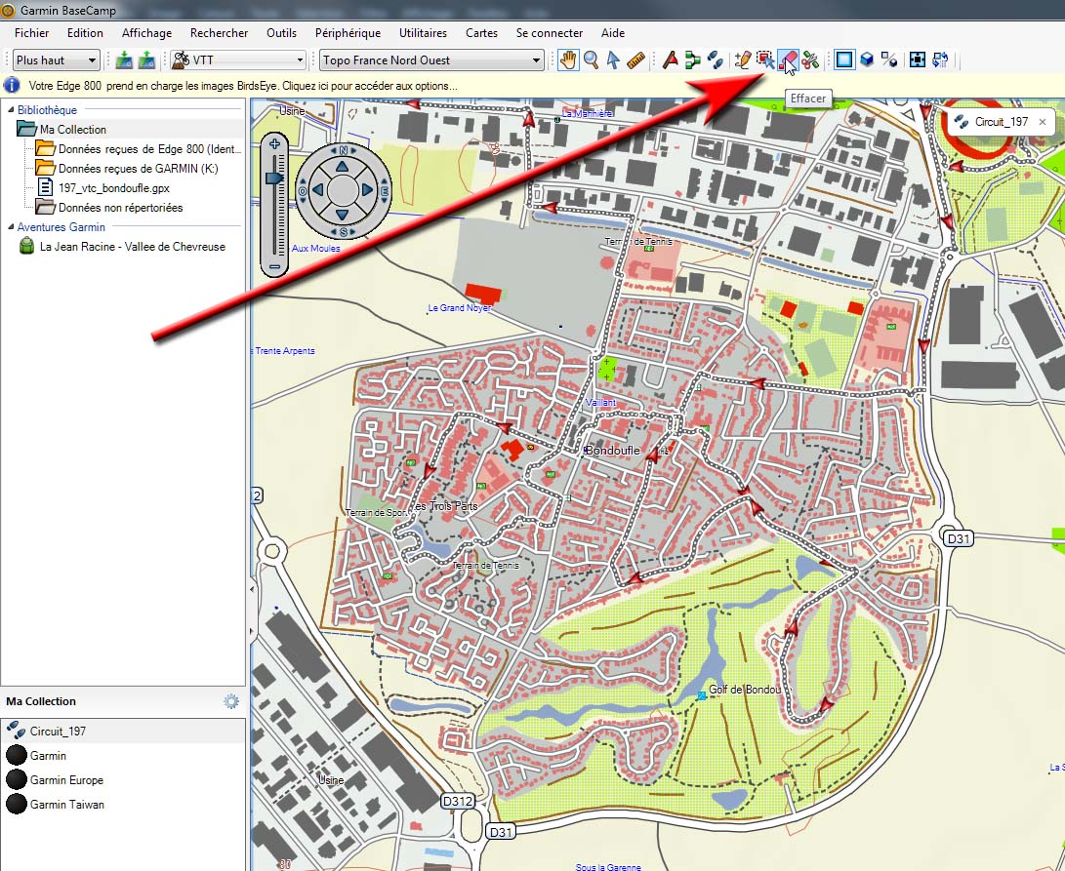
Task: Open the Utilitaires menu
Action: point(423,32)
